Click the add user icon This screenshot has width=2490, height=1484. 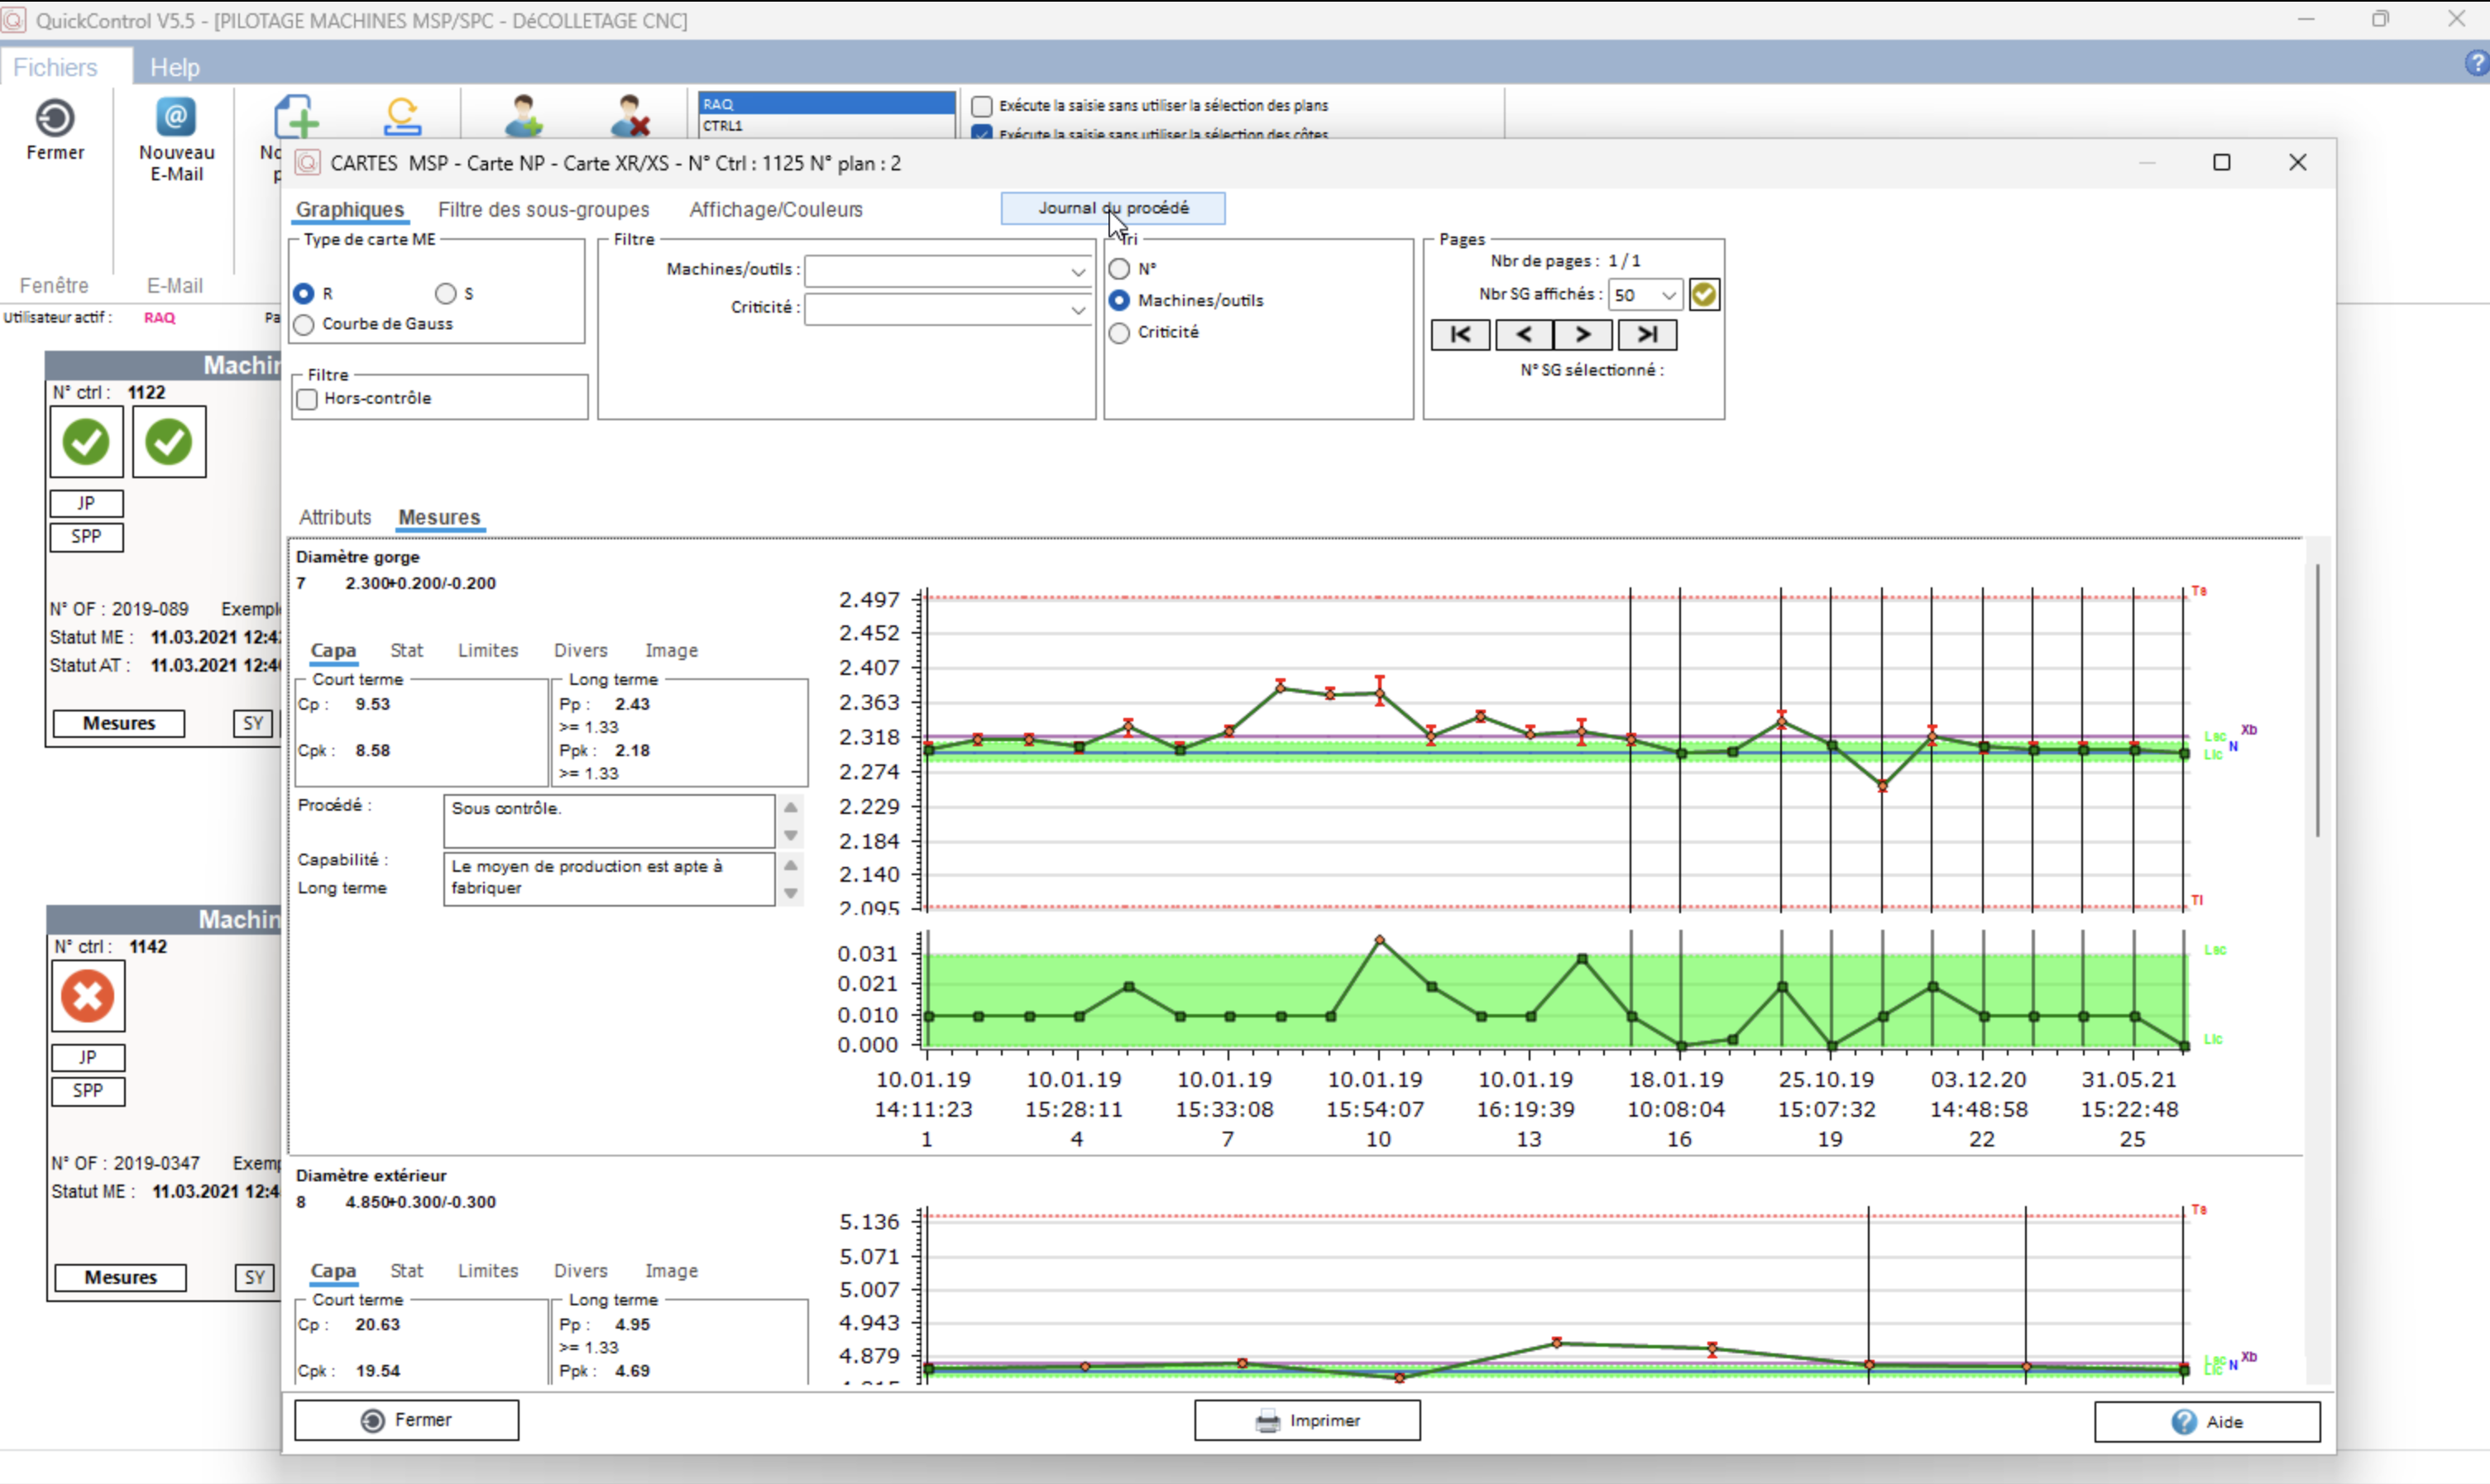tap(523, 117)
